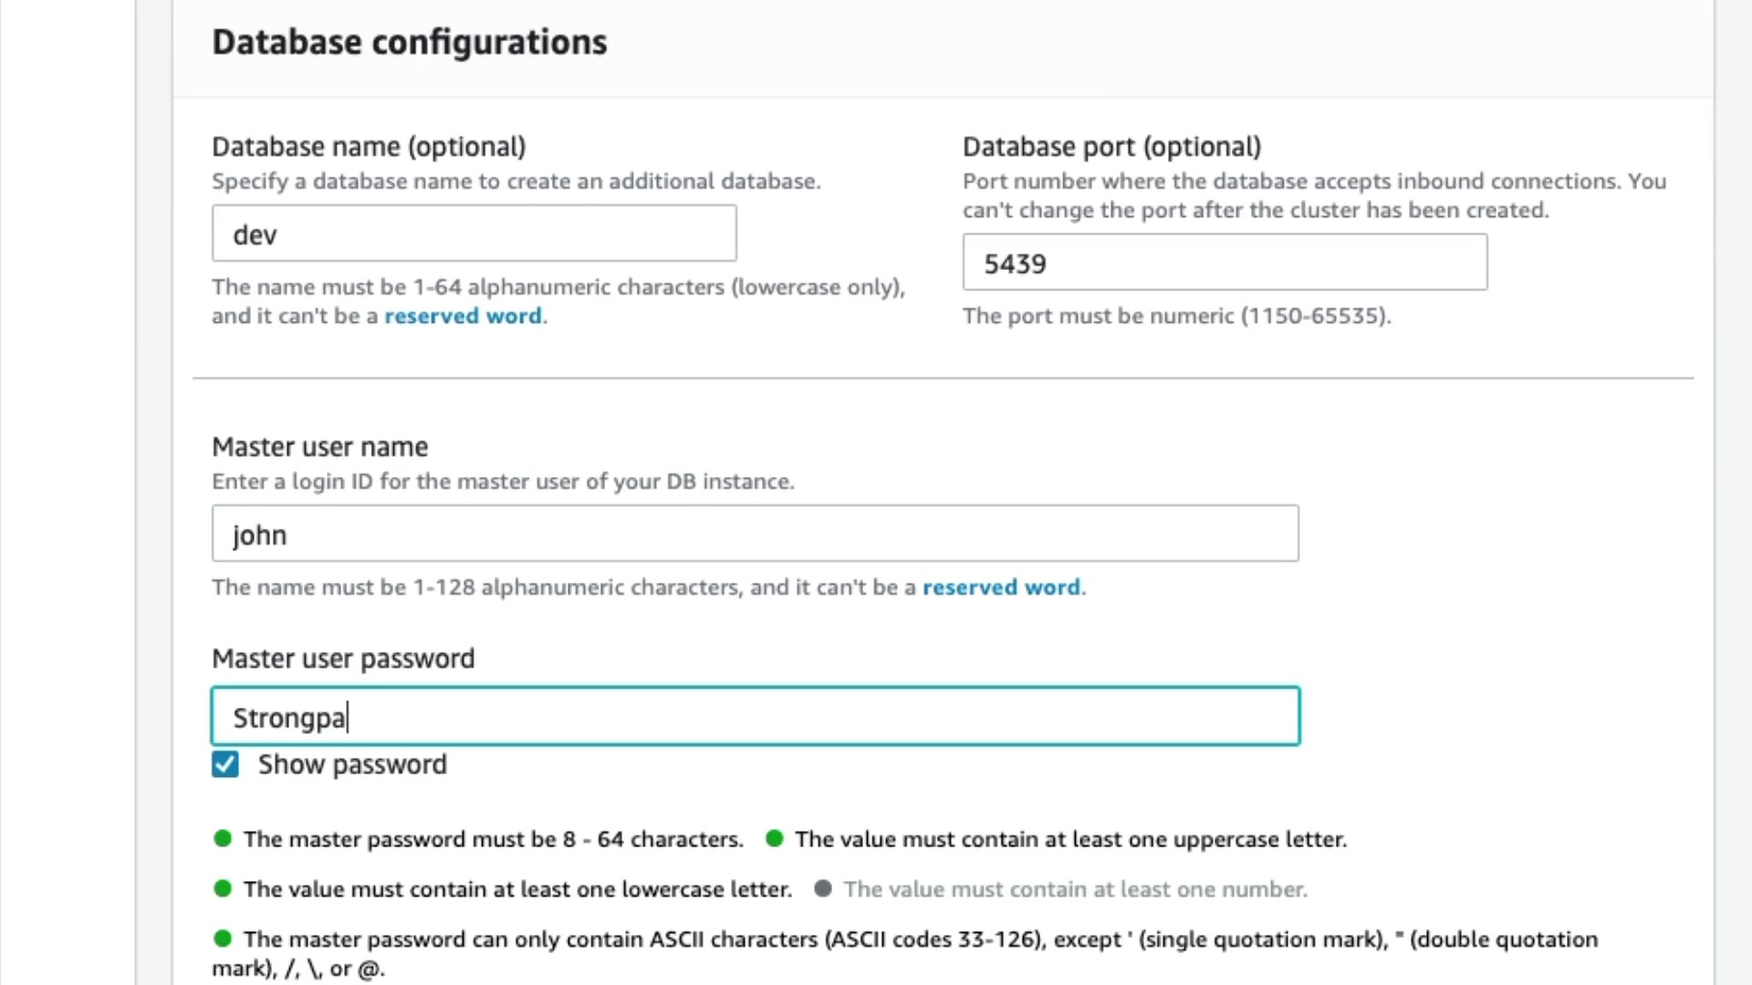Image resolution: width=1752 pixels, height=985 pixels.
Task: Click the Database port field showing 5439
Action: pos(1225,264)
